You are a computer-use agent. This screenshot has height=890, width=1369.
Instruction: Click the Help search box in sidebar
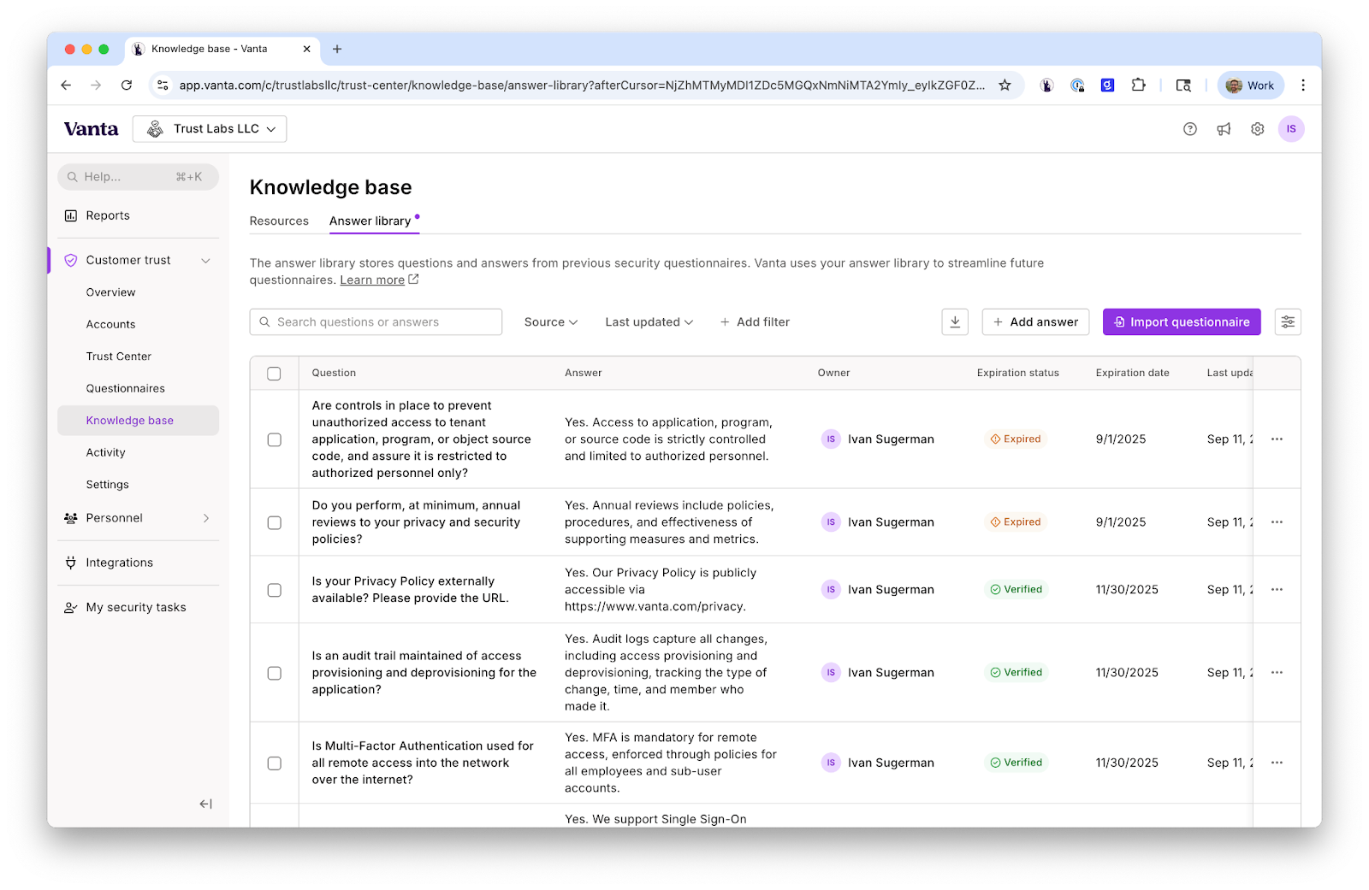click(138, 177)
